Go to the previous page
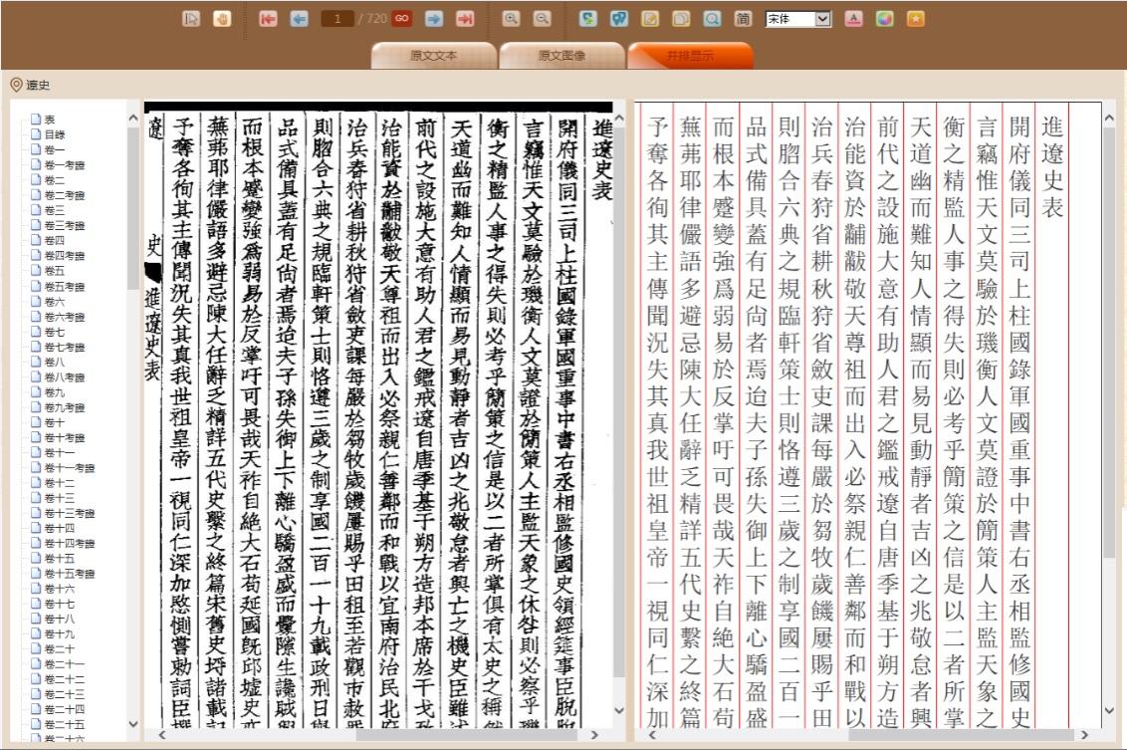The height and width of the screenshot is (750, 1127). click(299, 19)
